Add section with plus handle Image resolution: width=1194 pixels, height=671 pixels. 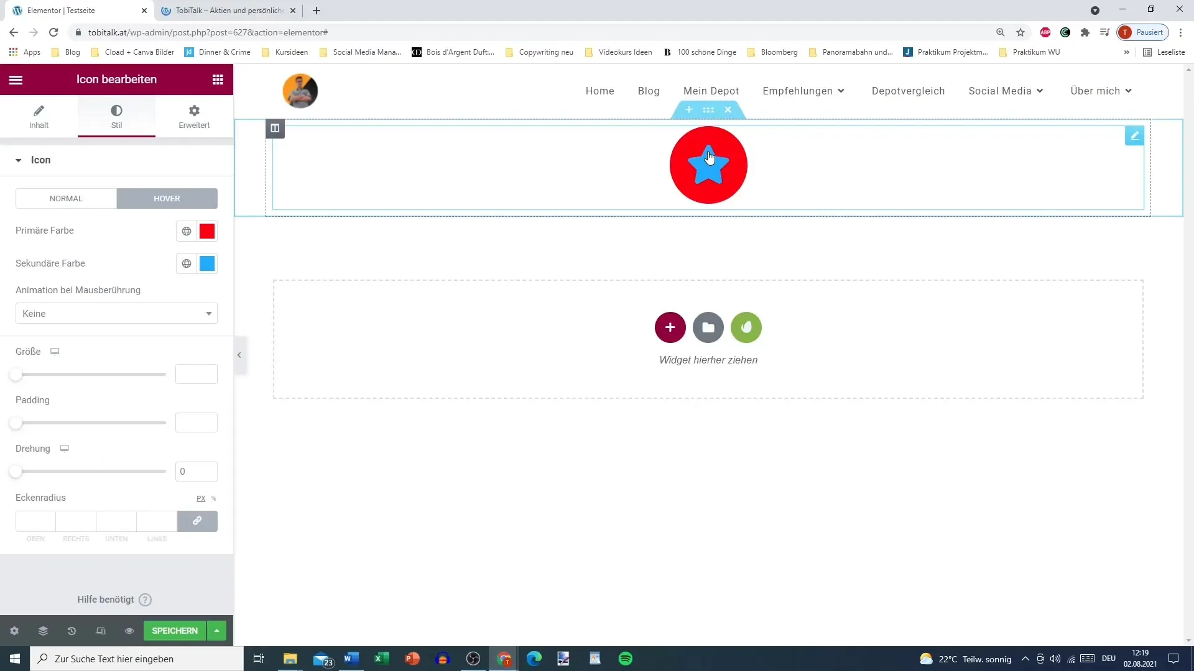(689, 110)
